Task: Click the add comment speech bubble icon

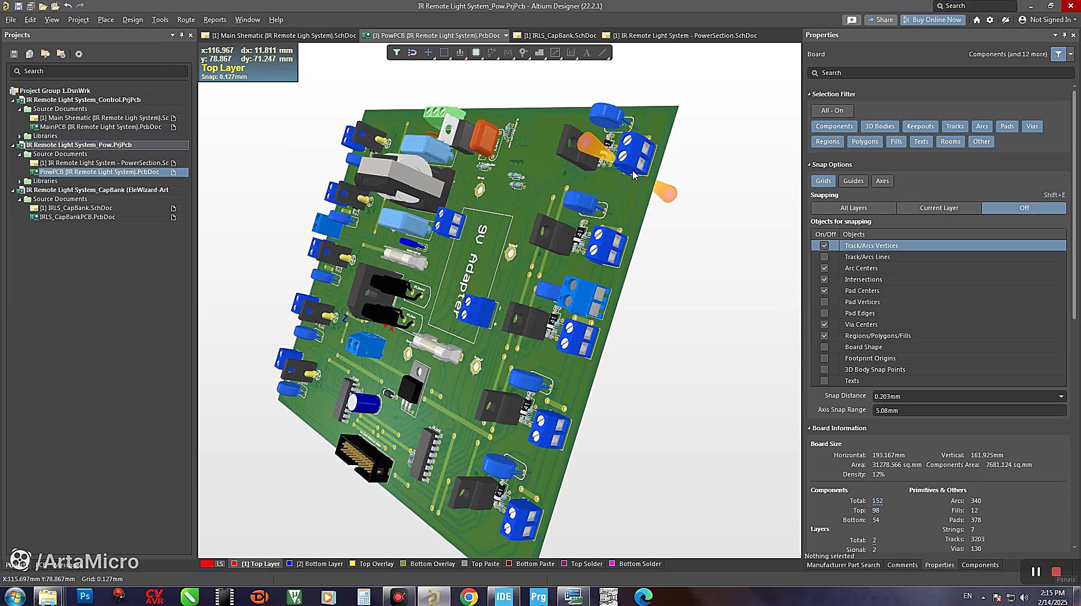Action: (x=852, y=20)
